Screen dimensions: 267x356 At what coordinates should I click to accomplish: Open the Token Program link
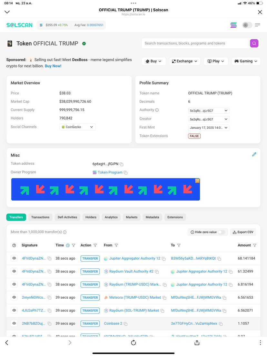110,172
